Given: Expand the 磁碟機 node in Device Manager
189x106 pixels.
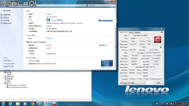Looking at the screenshot, I should pyautogui.click(x=3, y=74).
